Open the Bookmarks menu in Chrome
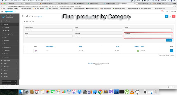 pyautogui.click(x=31, y=1)
